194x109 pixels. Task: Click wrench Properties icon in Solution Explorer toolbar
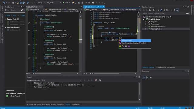click(174, 10)
